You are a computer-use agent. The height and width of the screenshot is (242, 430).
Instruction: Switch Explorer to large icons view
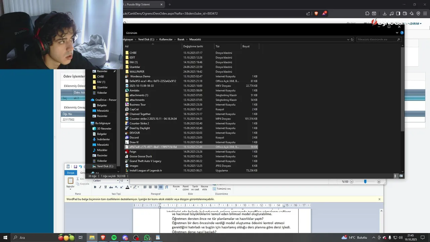(401, 176)
